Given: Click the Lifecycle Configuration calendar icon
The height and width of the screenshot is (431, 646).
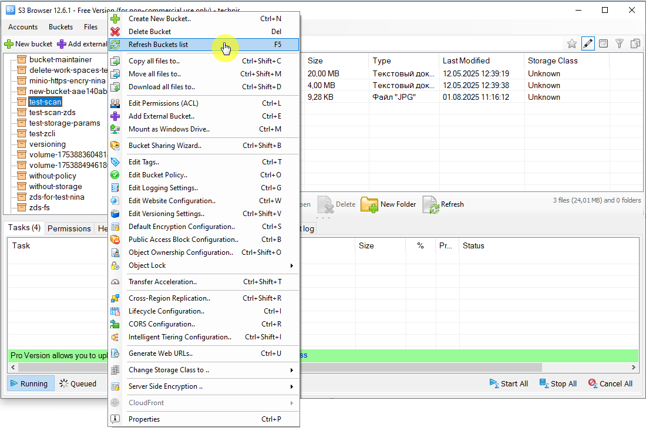Looking at the screenshot, I should [115, 311].
